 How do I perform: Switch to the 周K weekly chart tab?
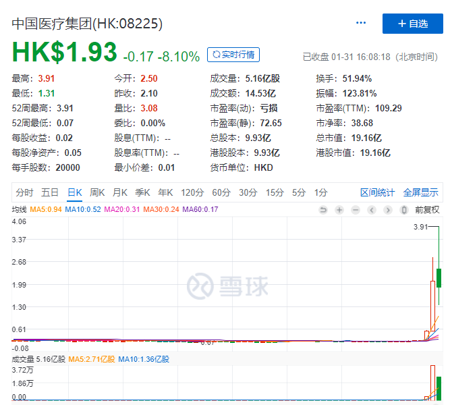pyautogui.click(x=97, y=192)
